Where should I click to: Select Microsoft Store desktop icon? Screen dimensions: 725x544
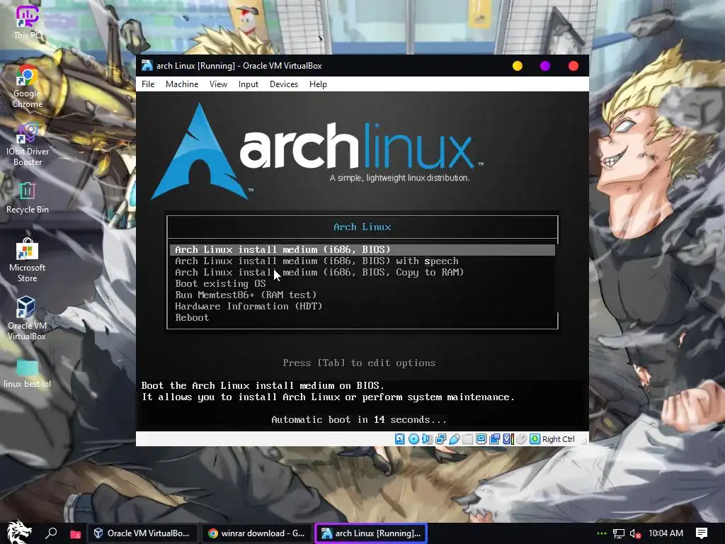click(x=28, y=260)
